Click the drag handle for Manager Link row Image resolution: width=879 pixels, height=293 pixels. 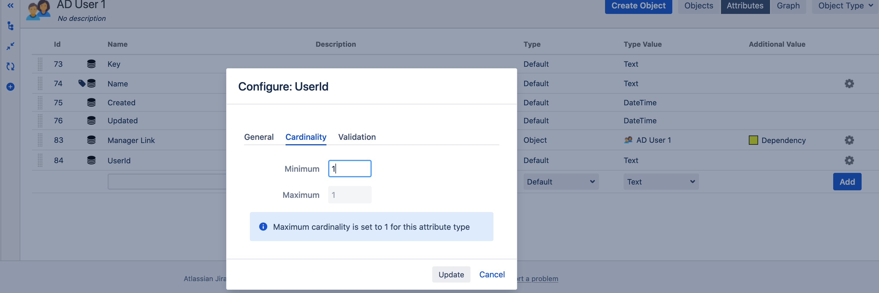40,140
